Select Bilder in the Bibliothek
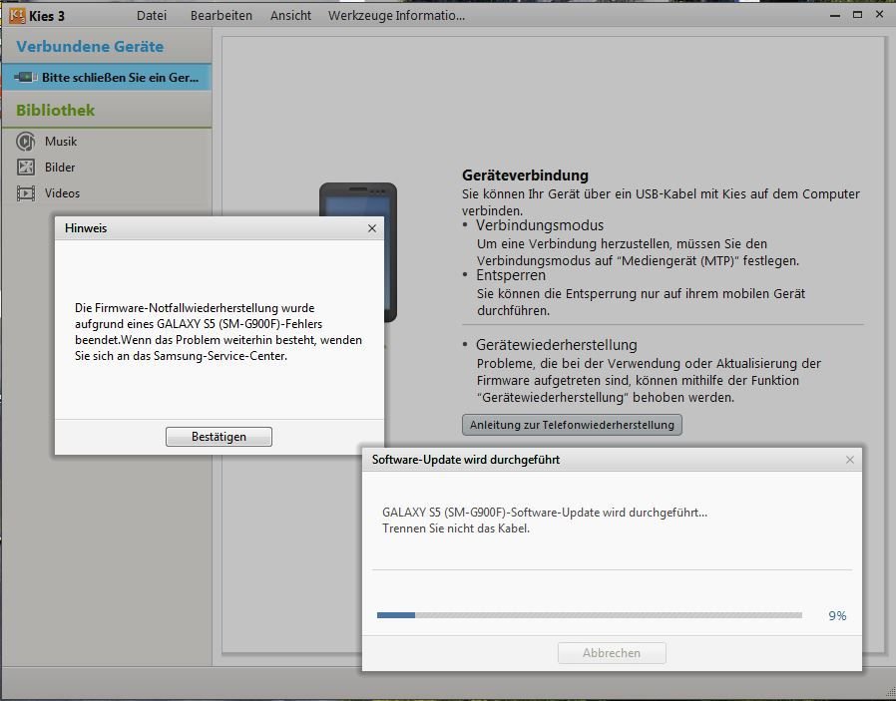The image size is (896, 701). [60, 168]
